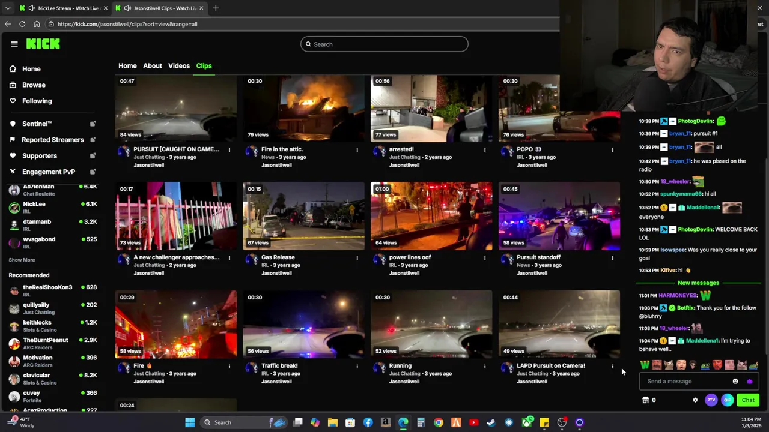Open Browse in the sidebar
The image size is (769, 432).
tap(34, 85)
